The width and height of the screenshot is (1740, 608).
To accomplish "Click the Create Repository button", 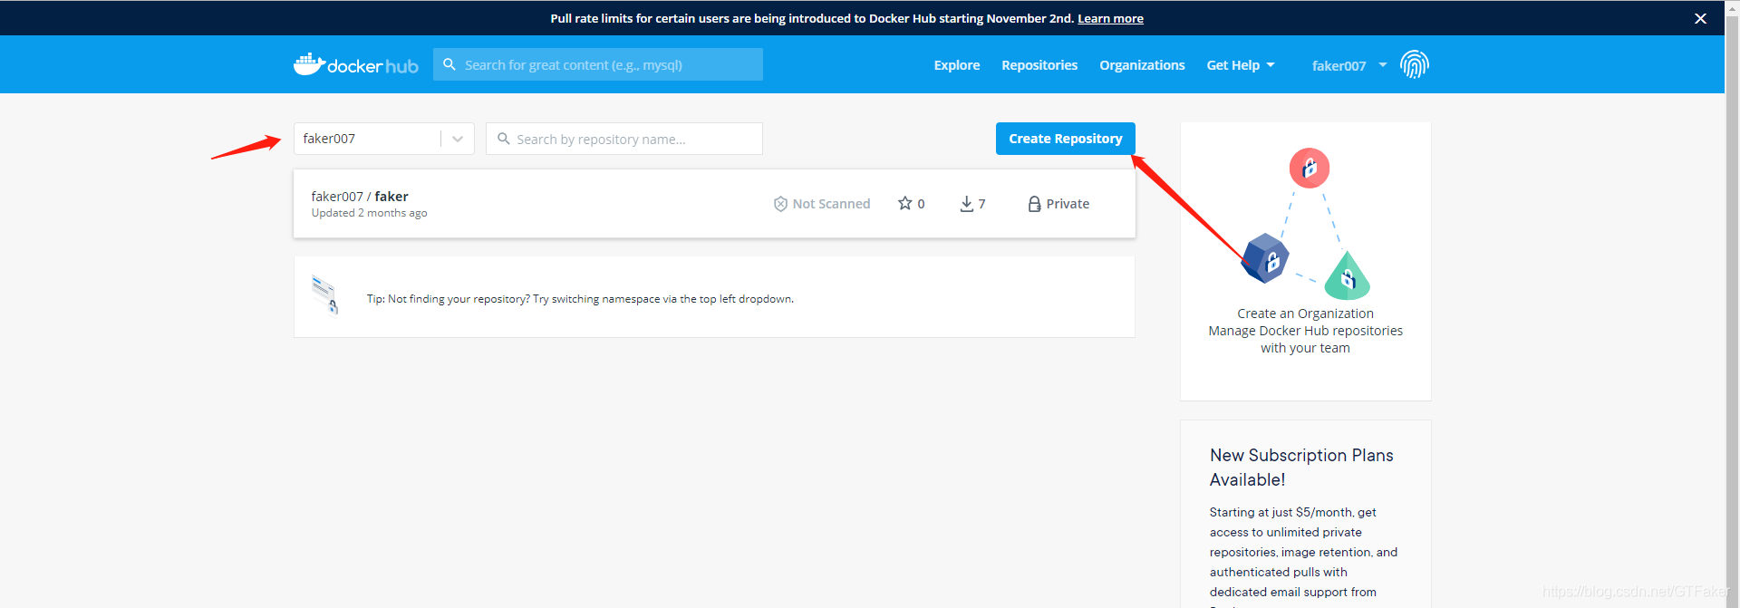I will [x=1066, y=139].
